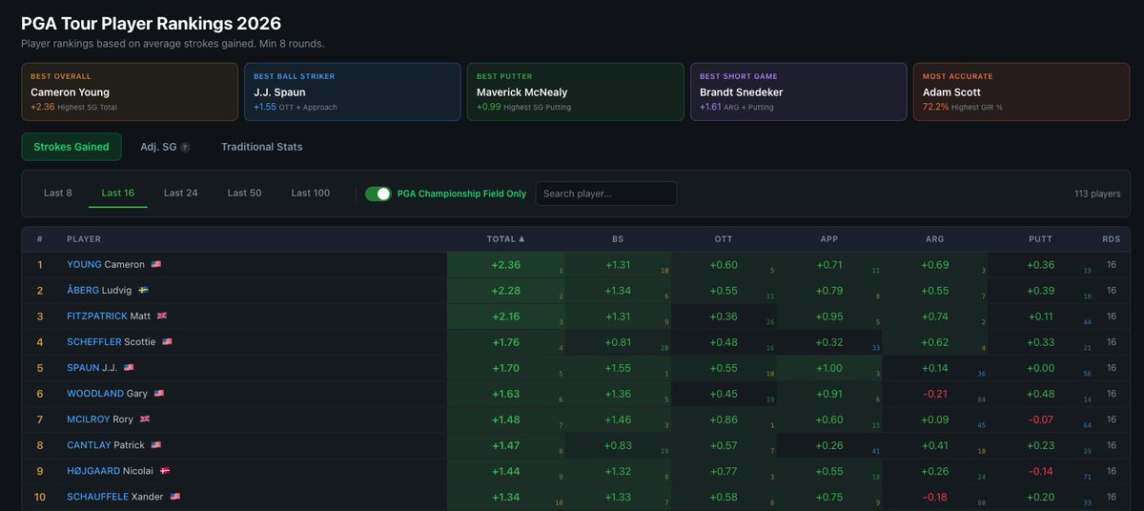Click the +0.48 PUTT value for Woodland
1144x511 pixels.
tap(1041, 394)
